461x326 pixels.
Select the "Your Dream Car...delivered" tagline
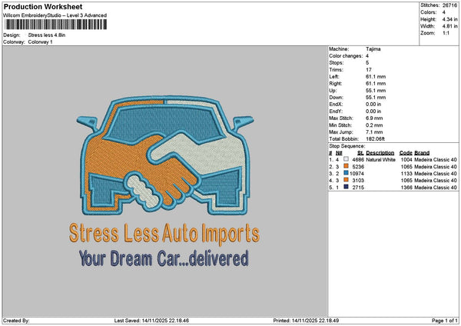pos(164,258)
